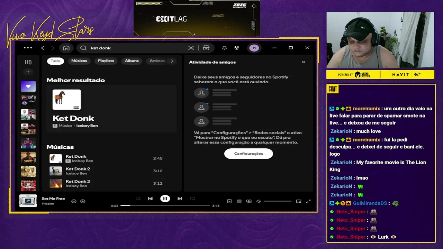Skip to the previous track
Image resolution: width=443 pixels, height=249 pixels.
150,199
